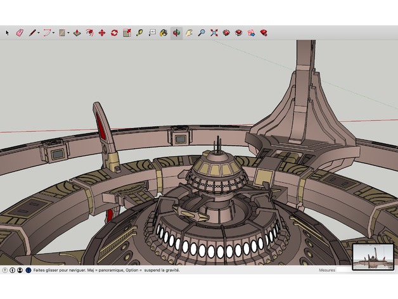Pick the Tape Measure tool
This screenshot has height=299, width=398.
click(x=139, y=32)
